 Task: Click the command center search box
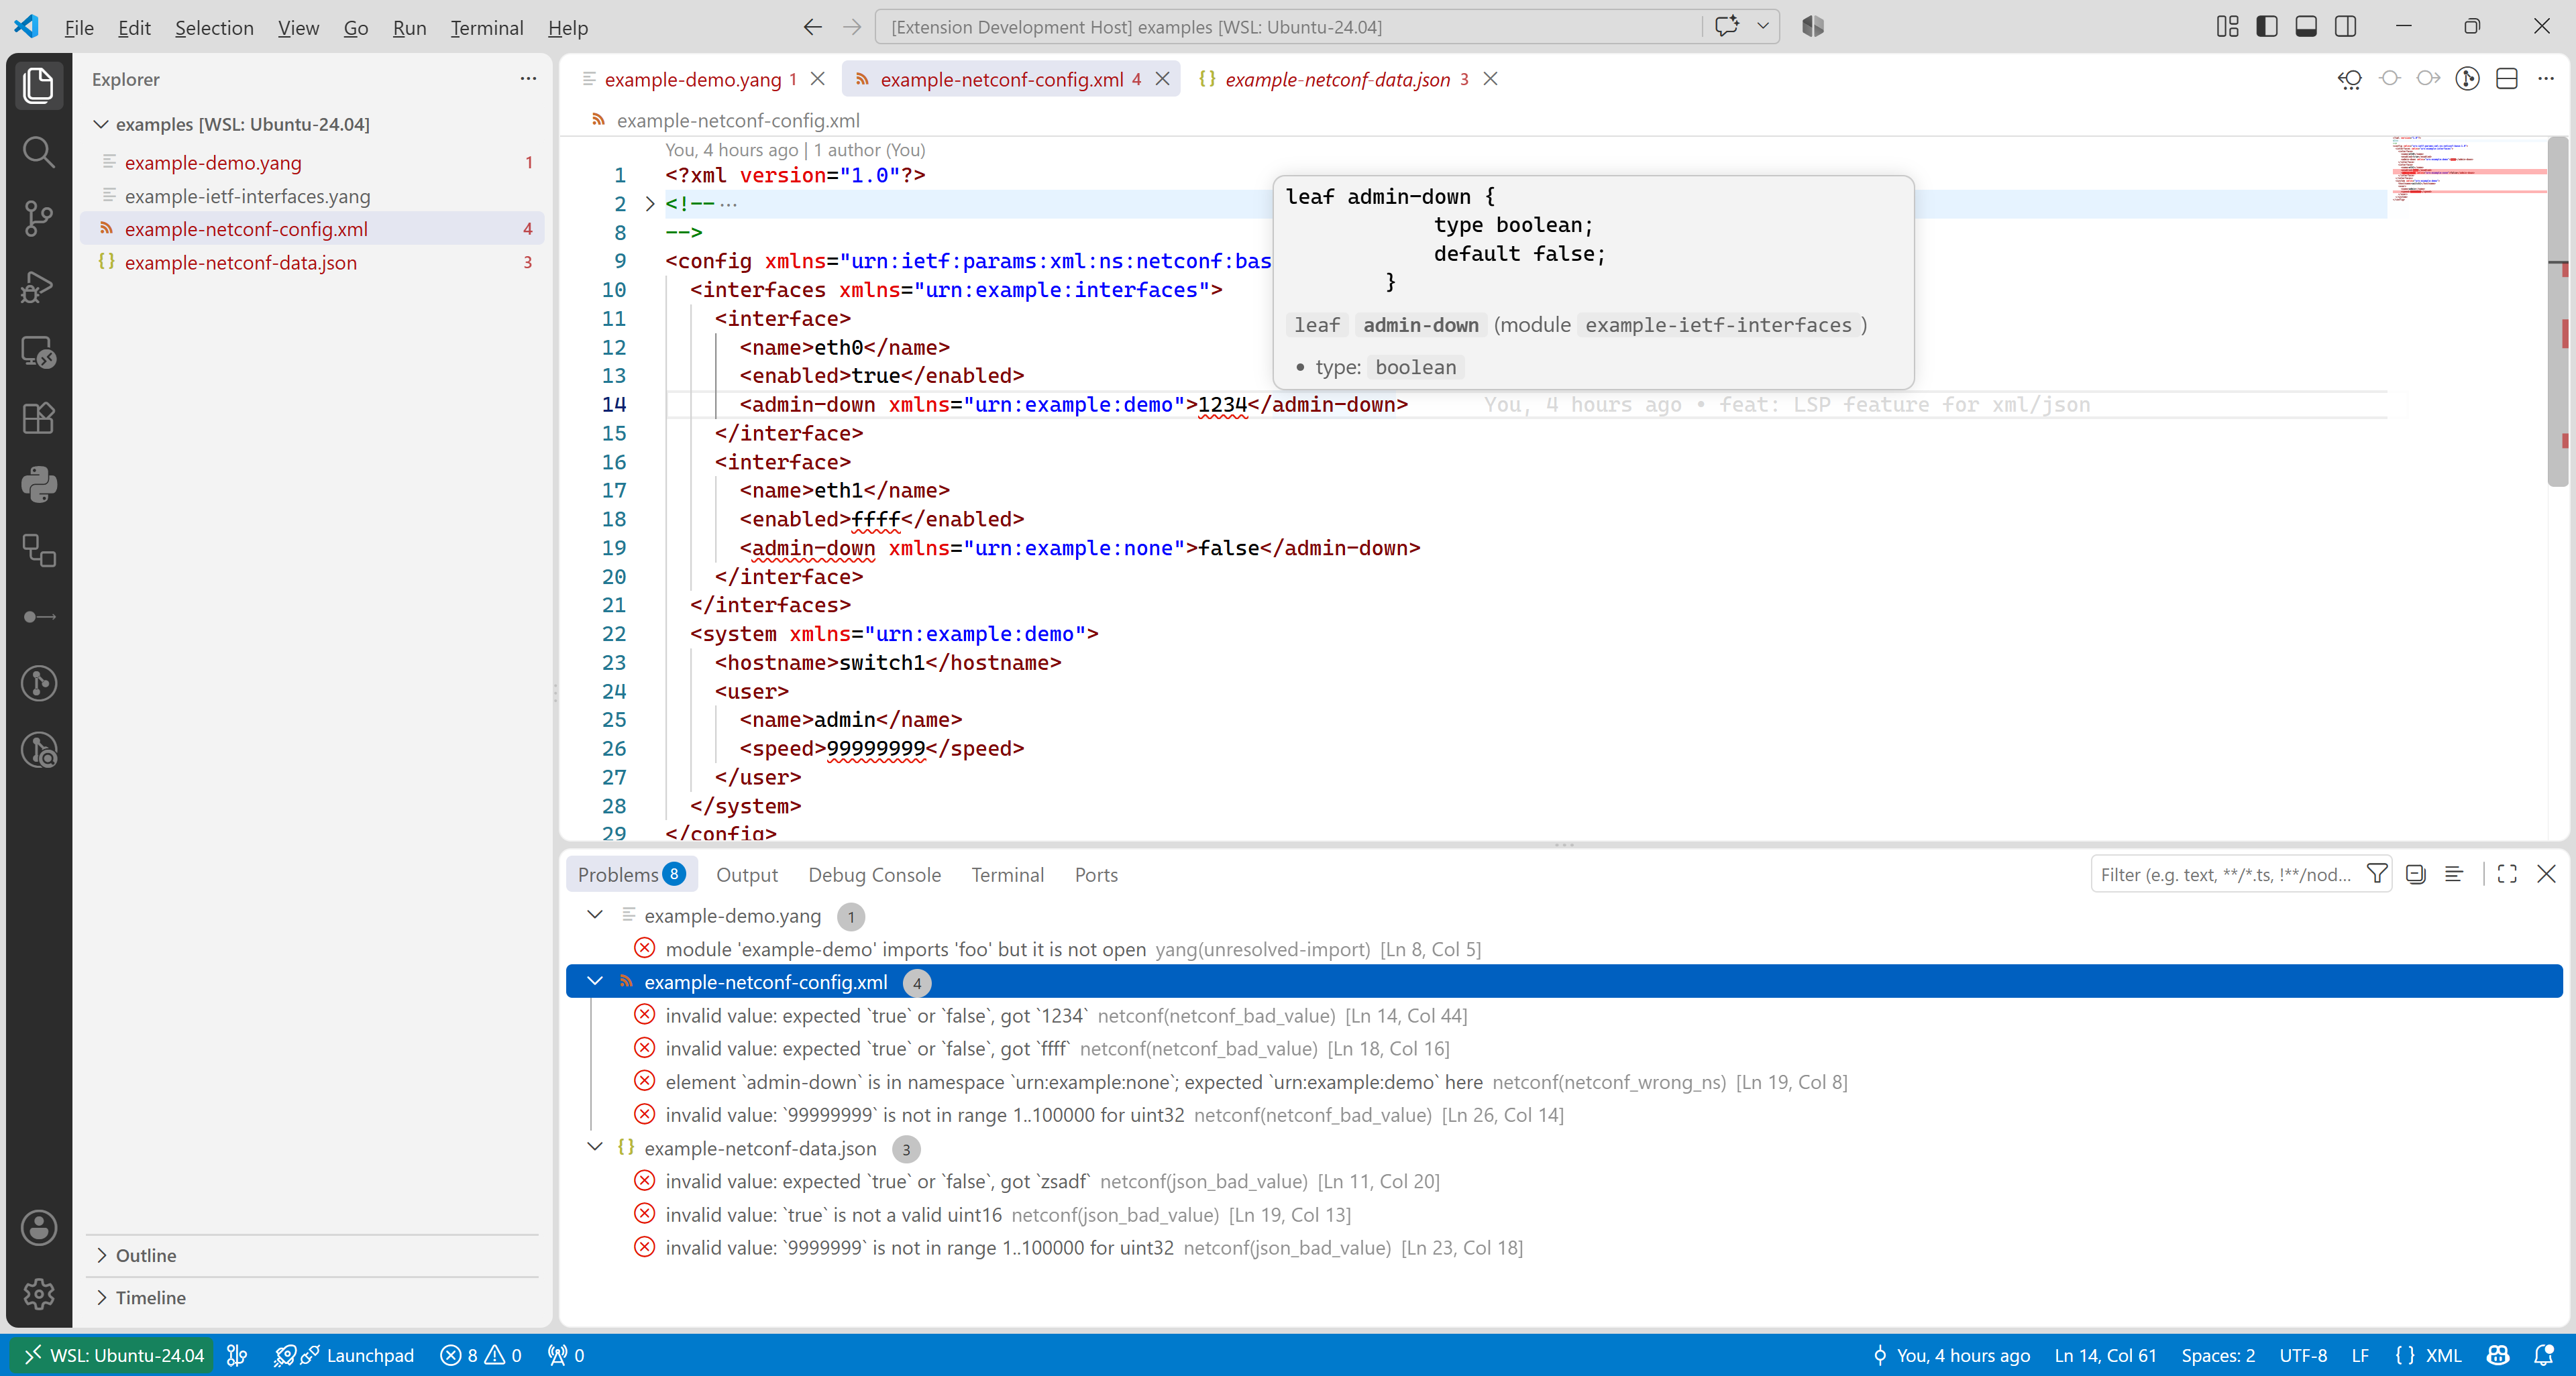click(1289, 27)
